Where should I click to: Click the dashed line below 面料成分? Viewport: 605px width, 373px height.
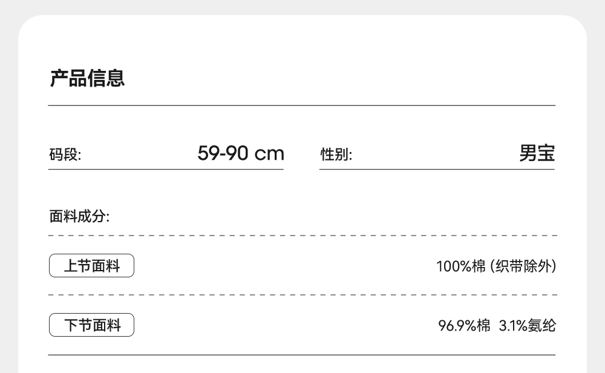[x=302, y=236]
